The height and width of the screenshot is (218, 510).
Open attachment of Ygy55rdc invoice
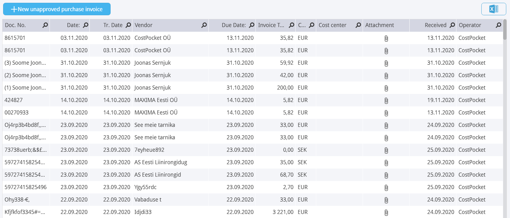click(386, 188)
